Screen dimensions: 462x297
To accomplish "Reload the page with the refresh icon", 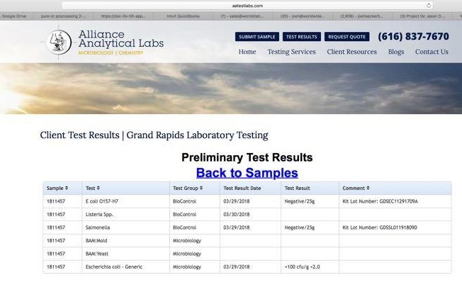I will 429,5.
